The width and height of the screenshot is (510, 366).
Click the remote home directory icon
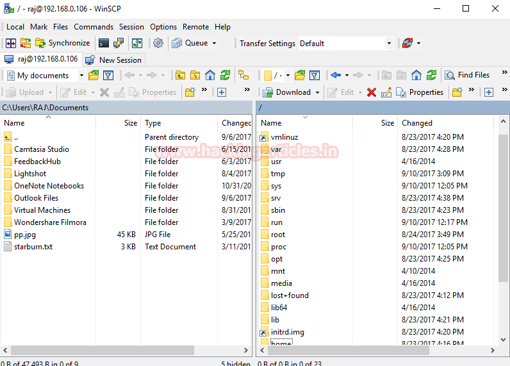[x=416, y=75]
